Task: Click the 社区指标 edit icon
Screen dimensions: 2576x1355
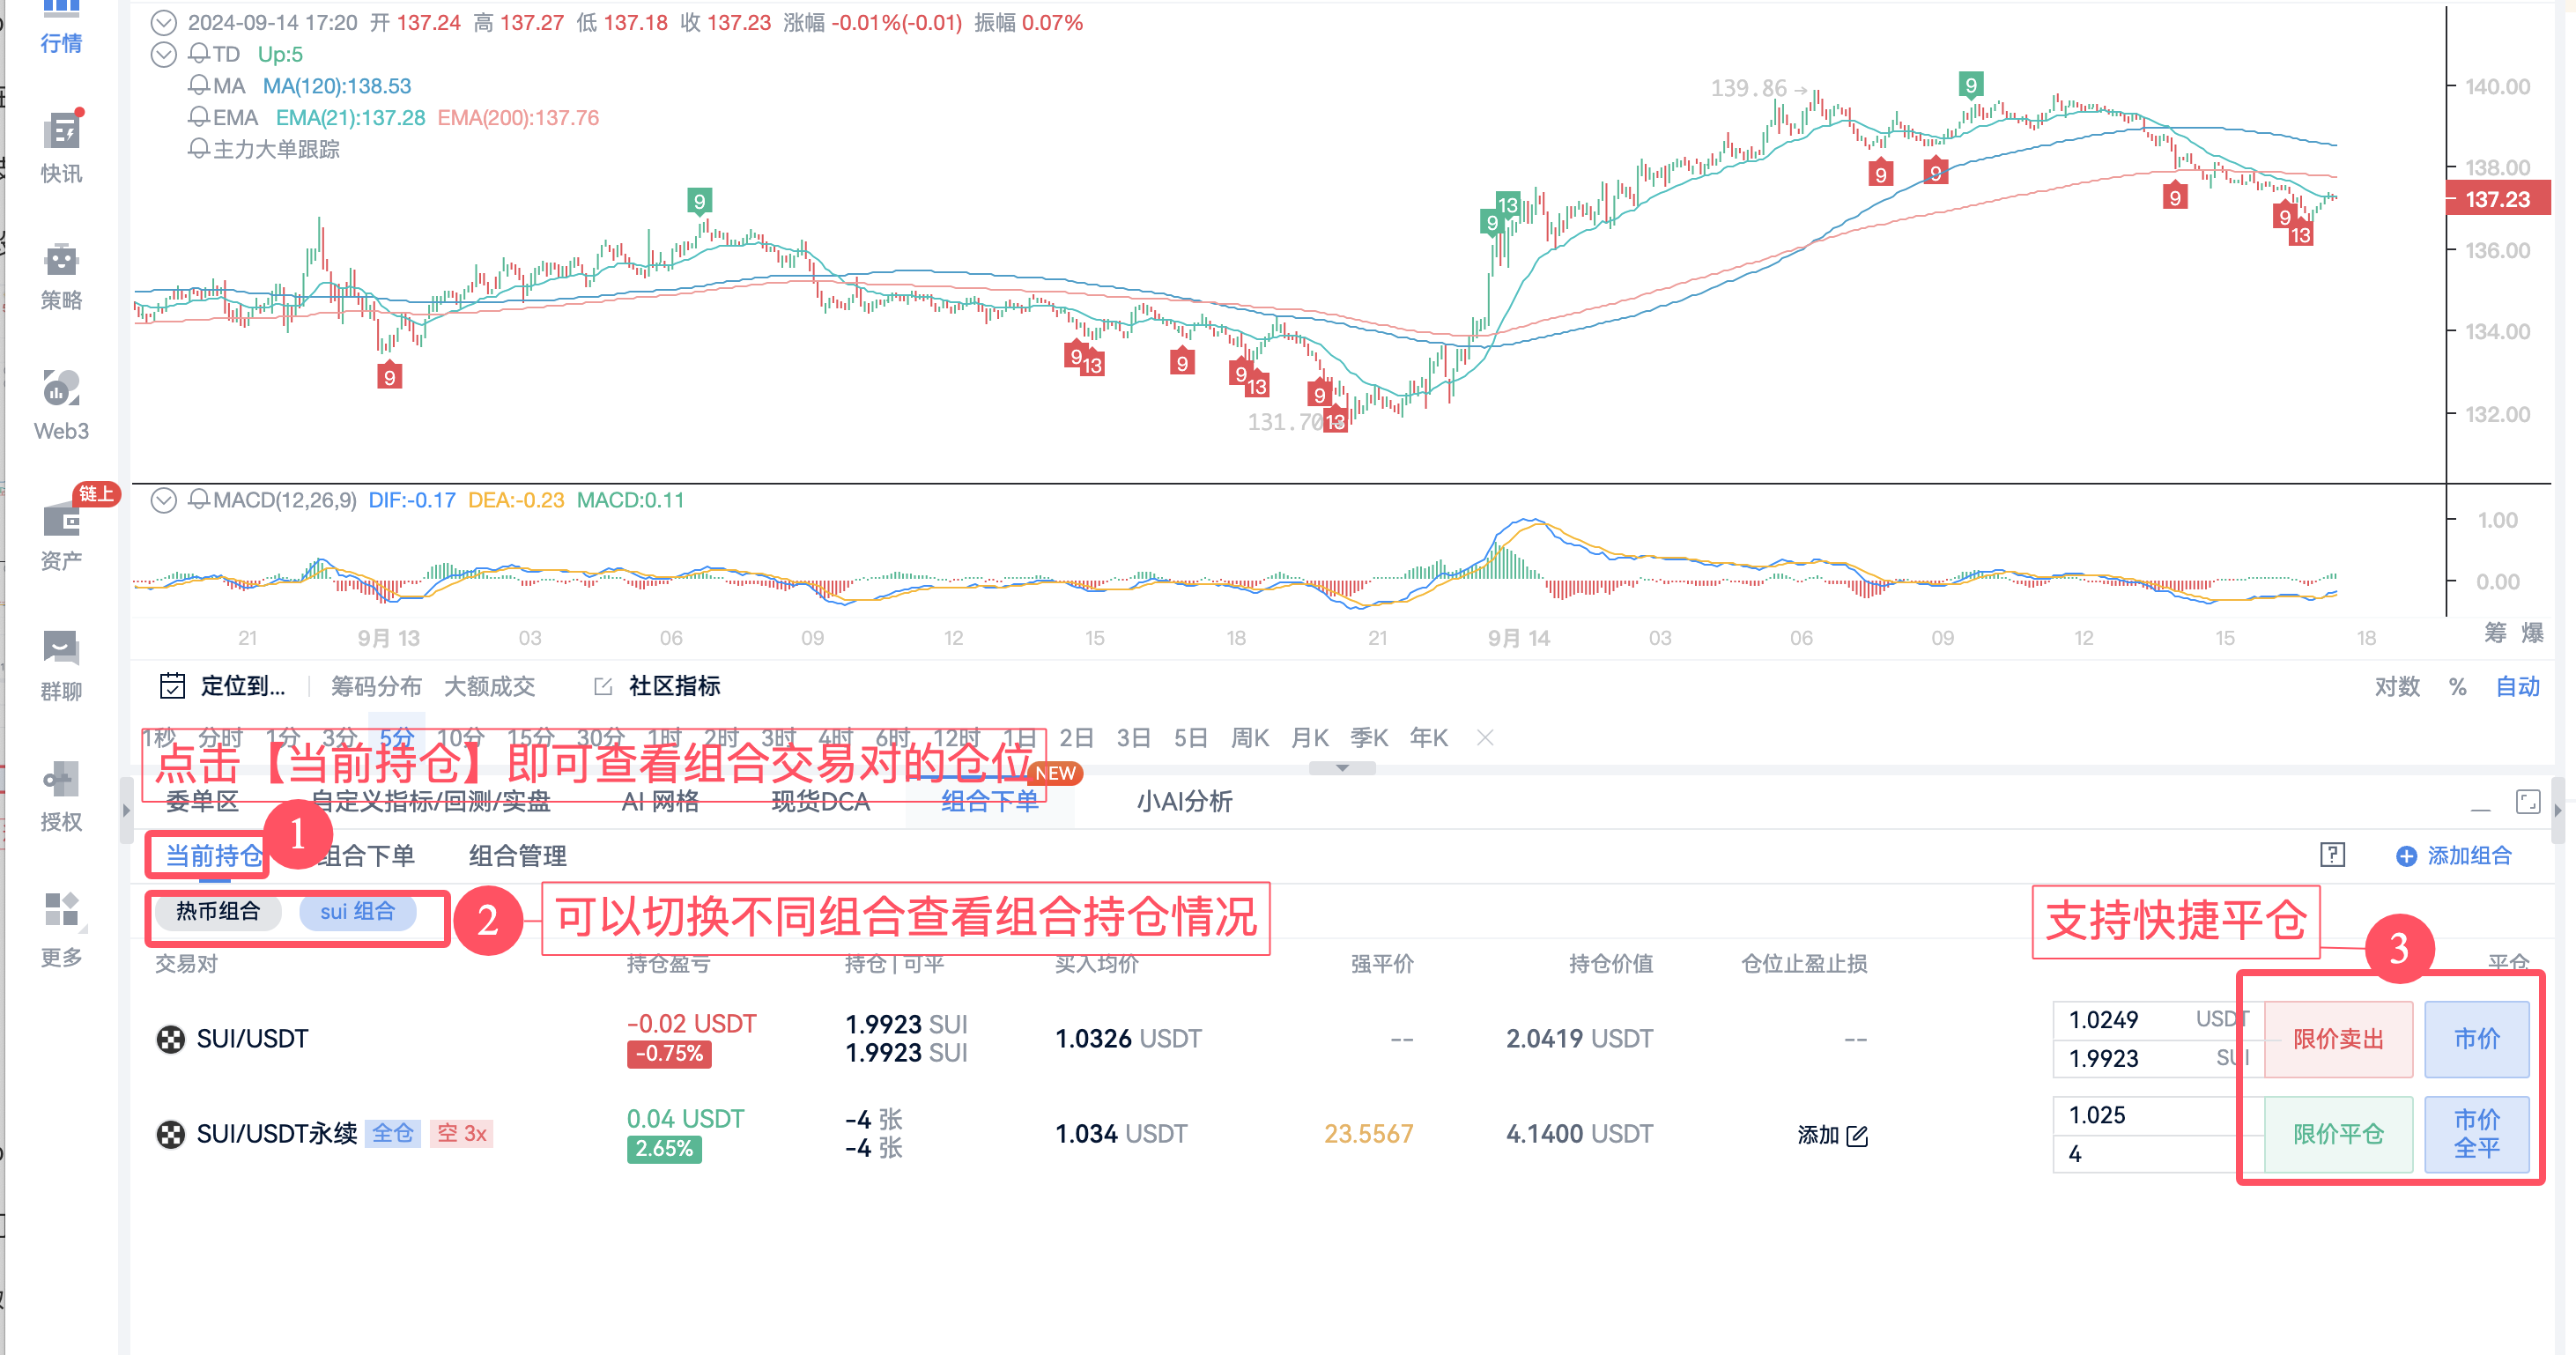Action: point(603,686)
